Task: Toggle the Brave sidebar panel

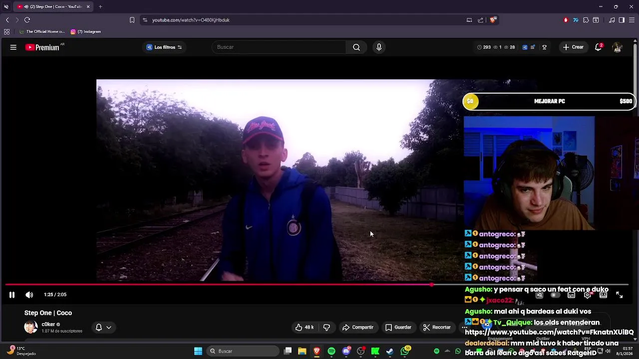Action: coord(622,20)
